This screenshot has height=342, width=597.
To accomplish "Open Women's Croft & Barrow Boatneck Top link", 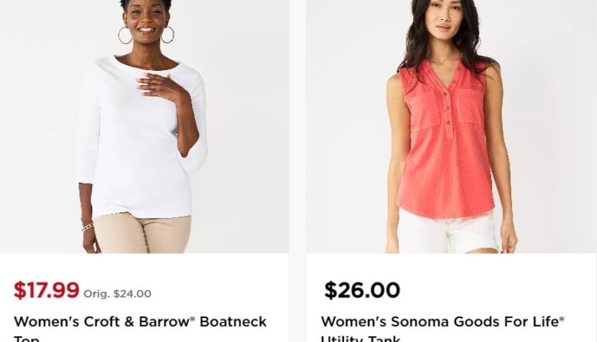I will [140, 322].
